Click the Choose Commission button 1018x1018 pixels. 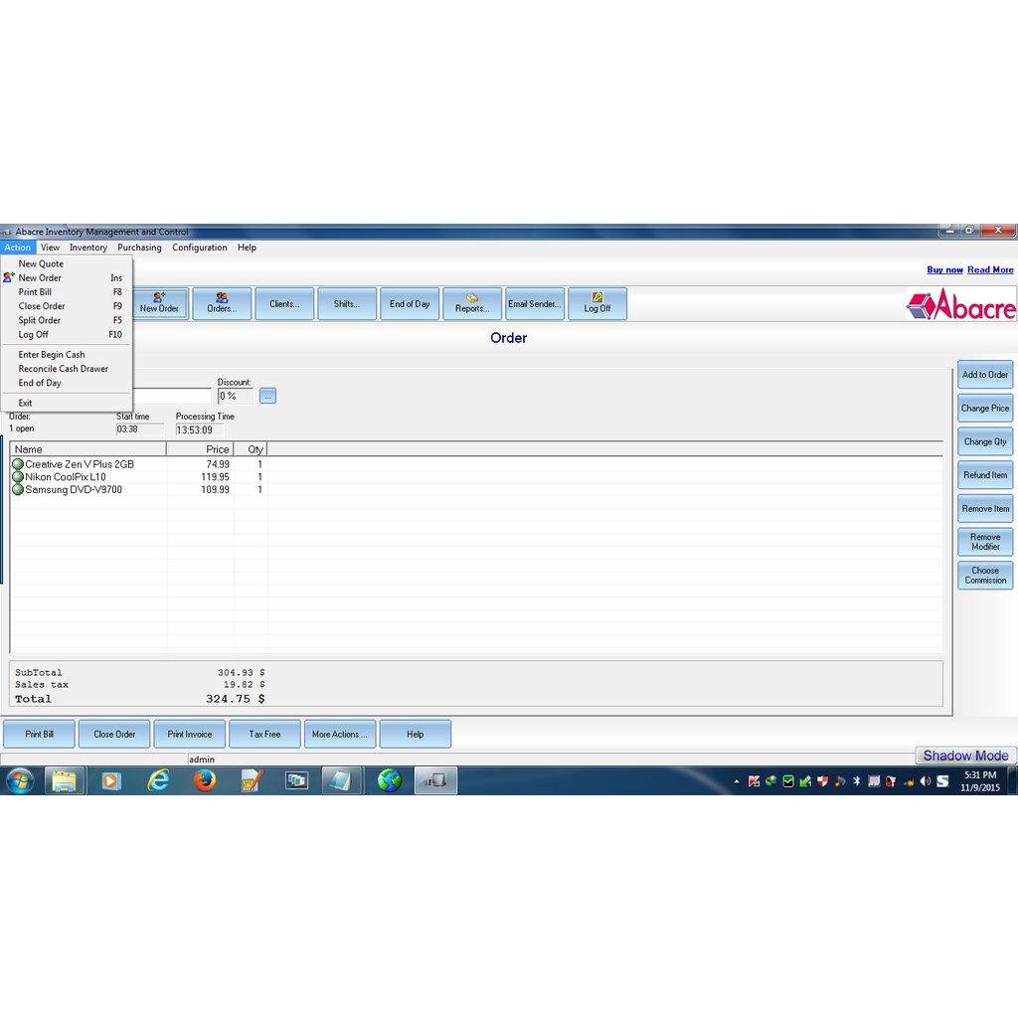point(985,576)
